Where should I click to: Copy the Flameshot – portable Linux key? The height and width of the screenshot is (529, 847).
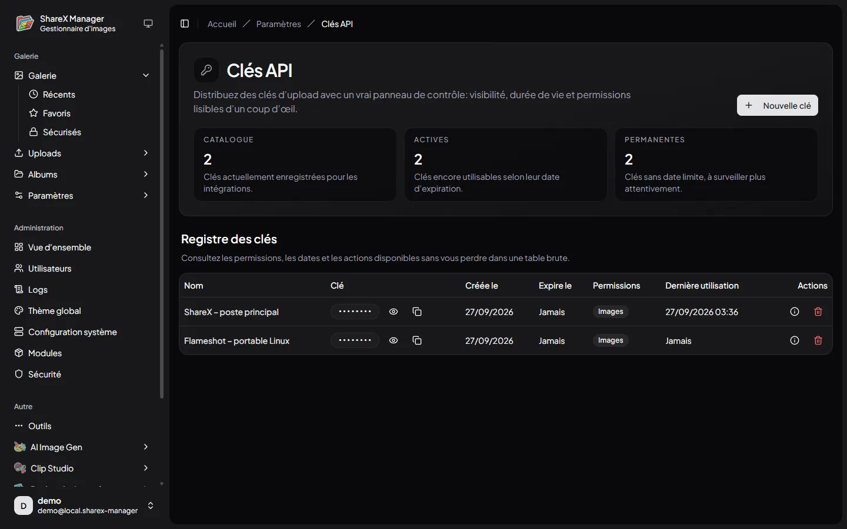[x=417, y=340]
